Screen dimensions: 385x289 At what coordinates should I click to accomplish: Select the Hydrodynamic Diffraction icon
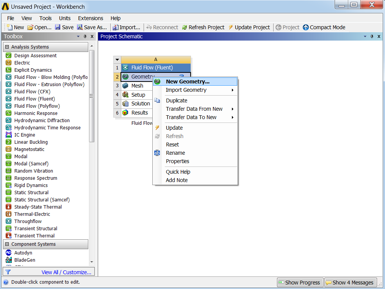coord(9,120)
